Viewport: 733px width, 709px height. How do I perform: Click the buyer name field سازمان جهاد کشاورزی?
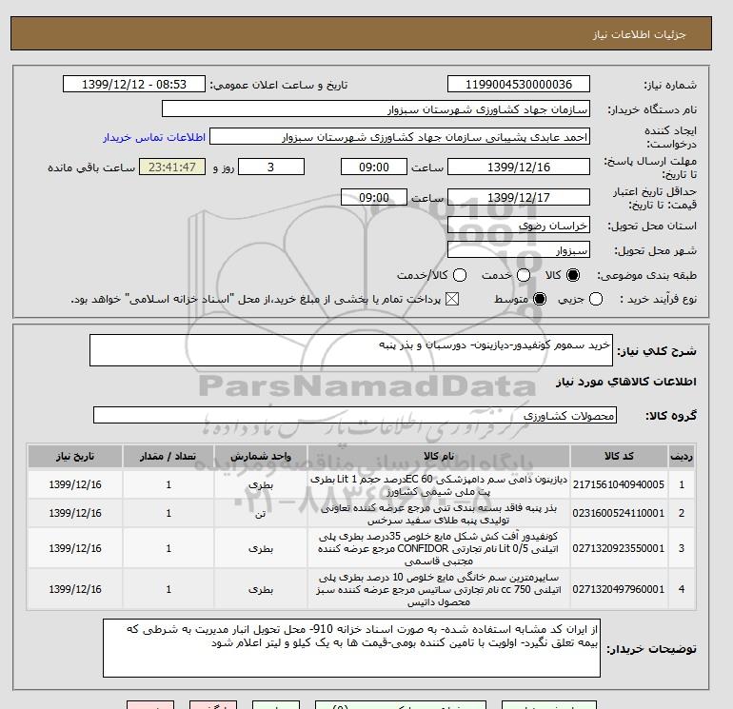click(376, 108)
